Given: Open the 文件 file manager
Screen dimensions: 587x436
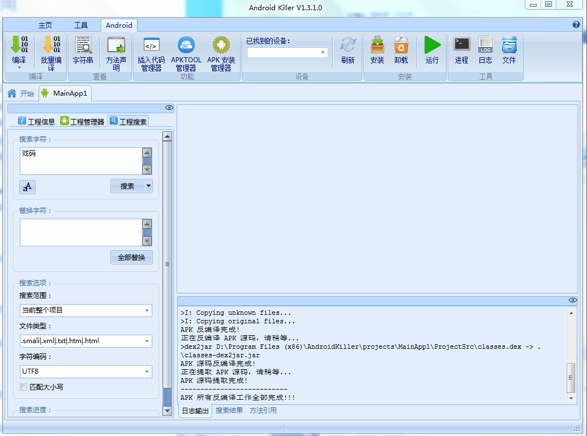Looking at the screenshot, I should click(x=509, y=50).
